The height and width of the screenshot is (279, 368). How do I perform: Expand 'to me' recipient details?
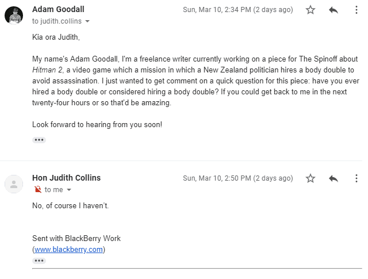click(x=69, y=190)
